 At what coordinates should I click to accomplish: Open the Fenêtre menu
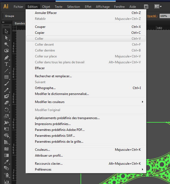pyautogui.click(x=119, y=7)
